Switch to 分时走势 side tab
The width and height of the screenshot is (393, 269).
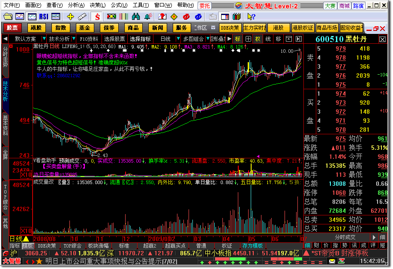click(x=5, y=60)
